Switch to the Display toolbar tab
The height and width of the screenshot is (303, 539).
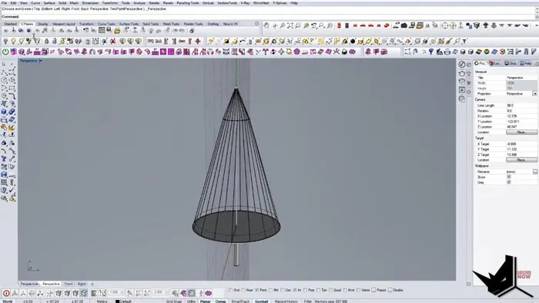42,24
